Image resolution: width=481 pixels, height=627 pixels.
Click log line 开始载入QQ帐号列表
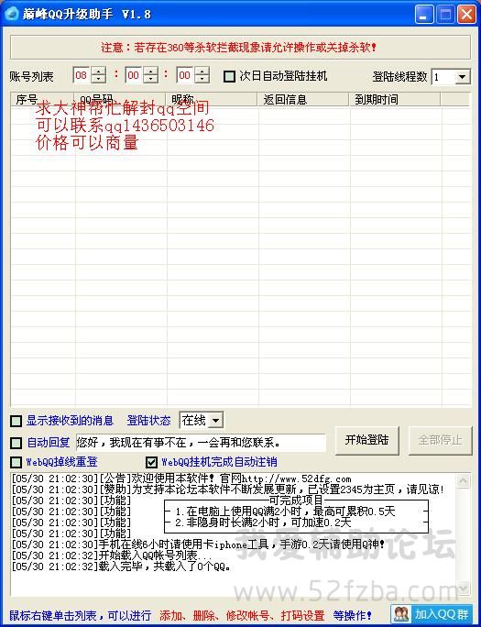coord(112,555)
